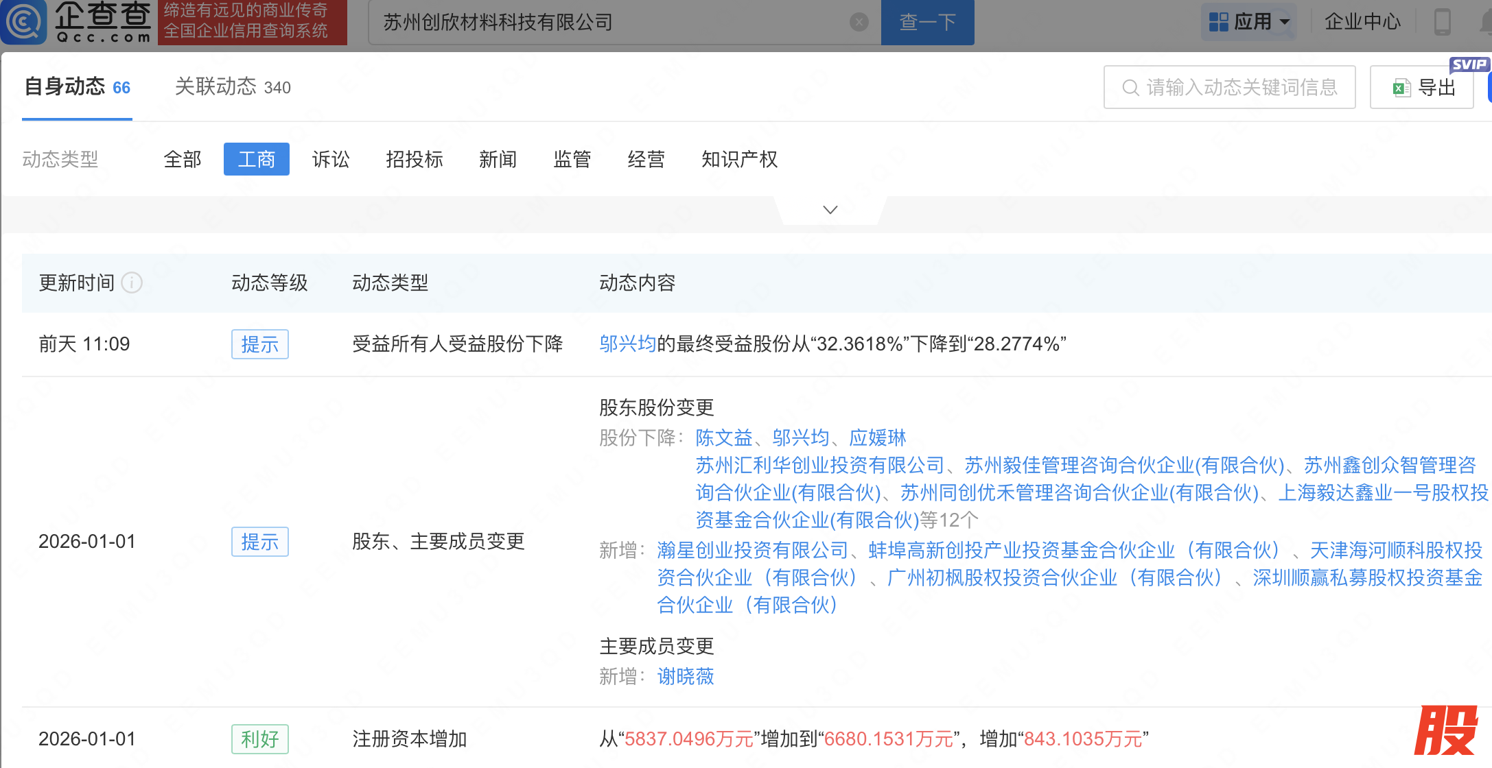1492x768 pixels.
Task: Choose the 知识产权 filter
Action: click(x=739, y=159)
